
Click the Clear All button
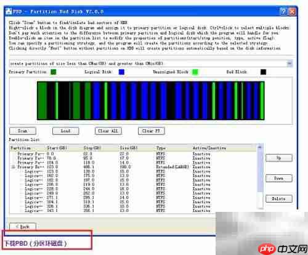pos(108,131)
